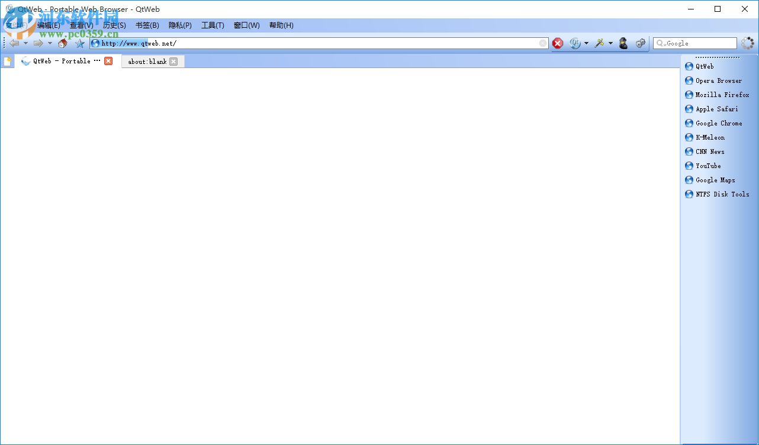The image size is (759, 445).
Task: Open the 书签(B) menu
Action: coord(147,25)
